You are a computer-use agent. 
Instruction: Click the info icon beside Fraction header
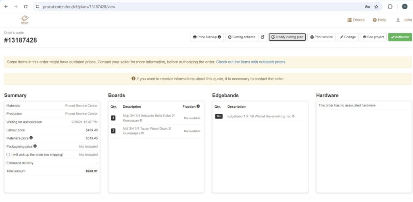click(x=198, y=106)
